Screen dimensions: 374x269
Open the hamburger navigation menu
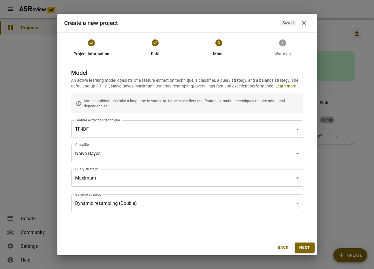click(x=10, y=9)
